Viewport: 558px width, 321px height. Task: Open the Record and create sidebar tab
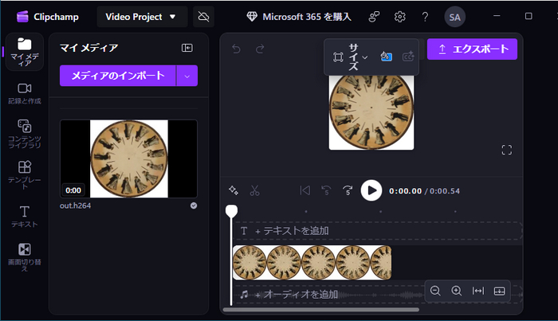[25, 93]
